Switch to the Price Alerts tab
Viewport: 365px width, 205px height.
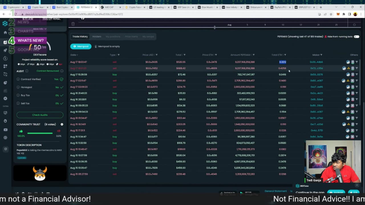coord(131,36)
